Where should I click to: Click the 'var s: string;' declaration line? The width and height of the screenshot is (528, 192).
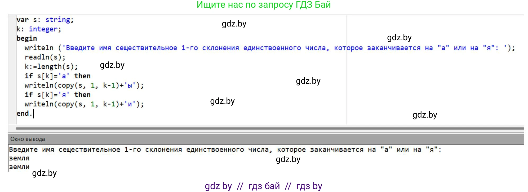pos(45,20)
